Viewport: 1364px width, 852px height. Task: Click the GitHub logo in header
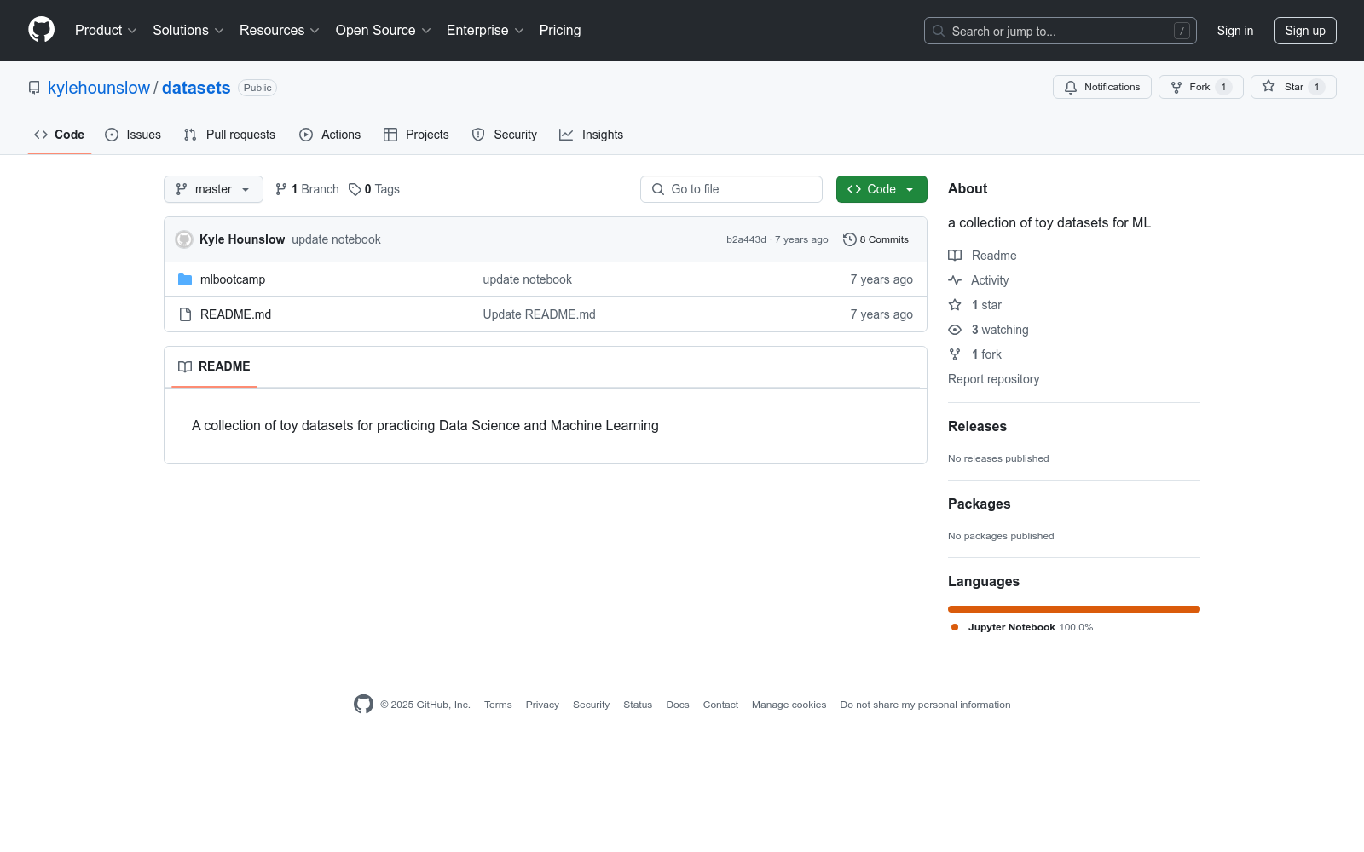(x=41, y=30)
